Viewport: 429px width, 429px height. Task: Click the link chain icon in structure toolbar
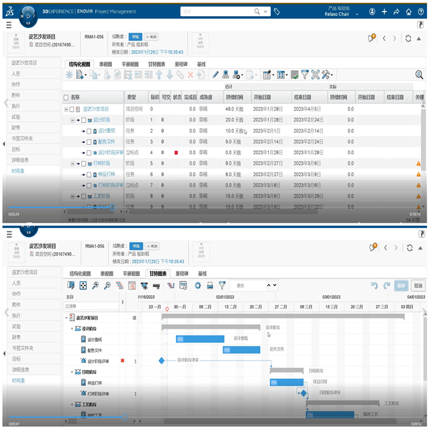[180, 74]
